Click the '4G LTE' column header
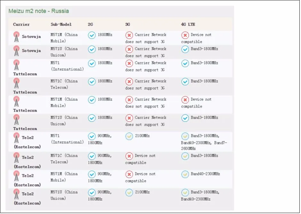Screen dimensions: 301x214 click(188, 24)
